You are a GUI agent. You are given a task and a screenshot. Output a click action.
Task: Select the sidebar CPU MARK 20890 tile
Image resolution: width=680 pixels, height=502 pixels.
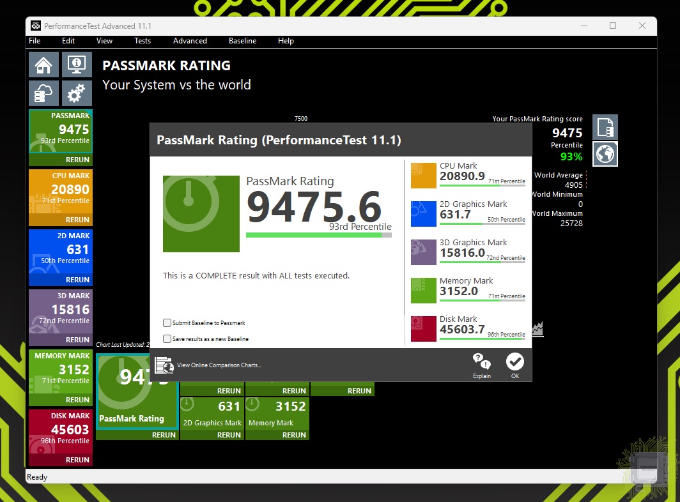(61, 192)
